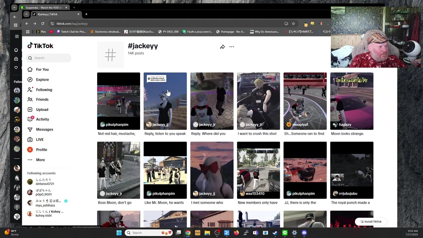Open the fuqlazy Moon looks strange video
The height and width of the screenshot is (238, 423).
(x=352, y=101)
